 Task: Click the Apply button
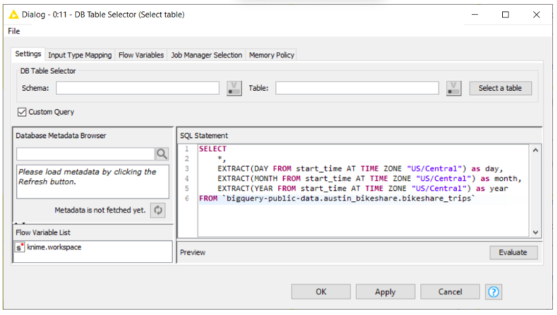(385, 292)
